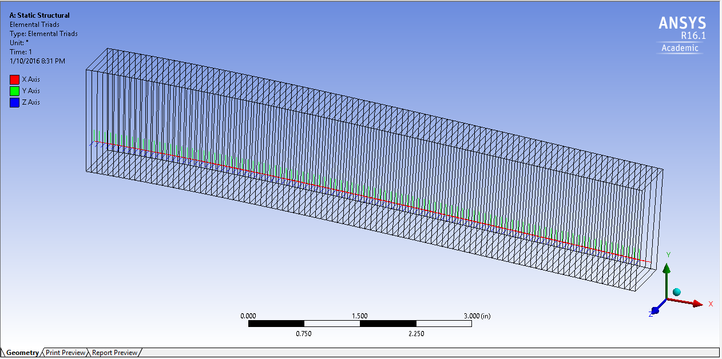722x359 pixels.
Task: Click the Academic license label
Action: 680,48
